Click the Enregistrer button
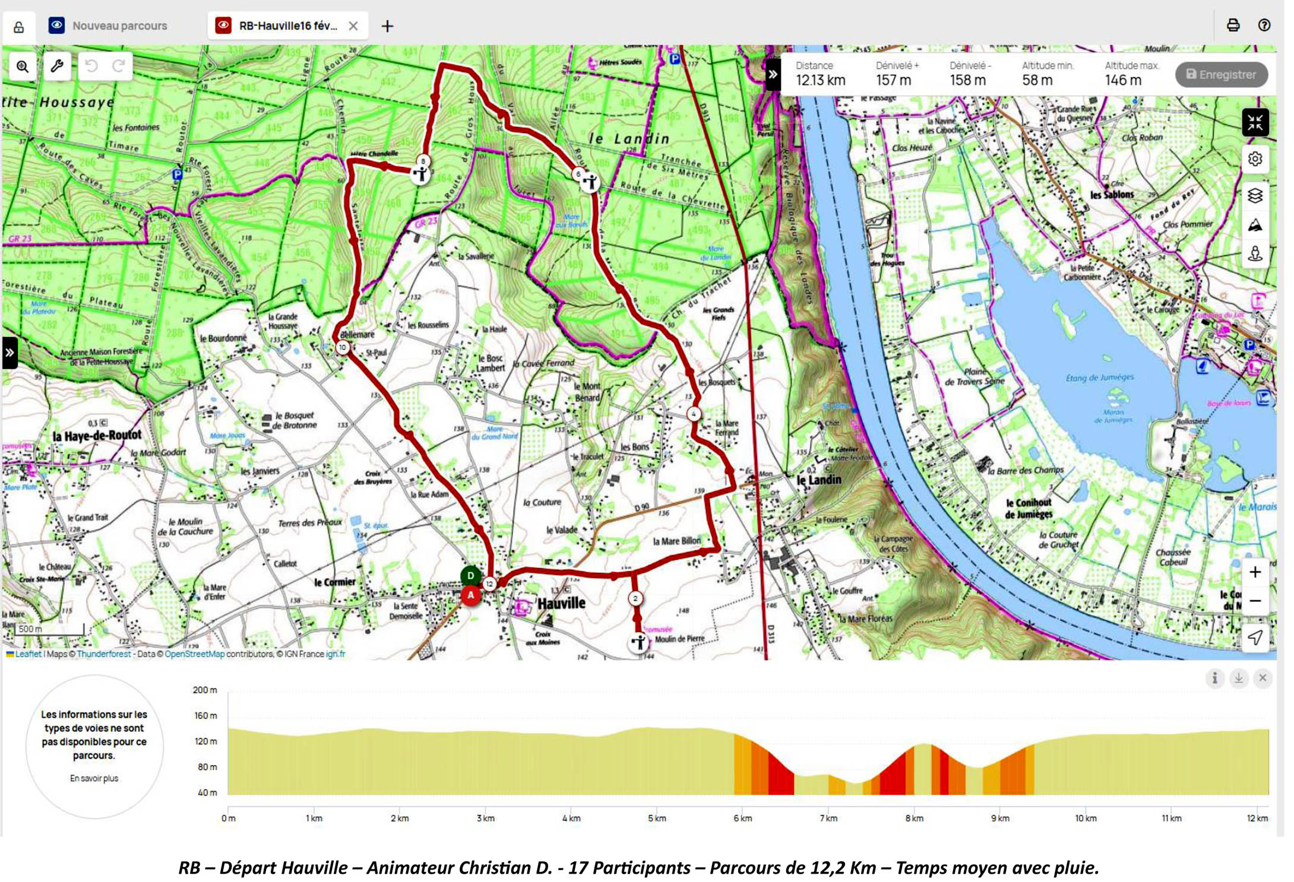Image resolution: width=1294 pixels, height=882 pixels. click(1221, 75)
